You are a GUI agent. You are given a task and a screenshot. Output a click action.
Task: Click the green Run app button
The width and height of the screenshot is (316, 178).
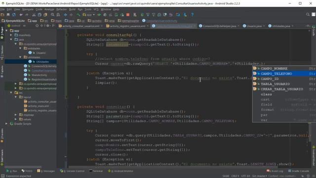99,15
